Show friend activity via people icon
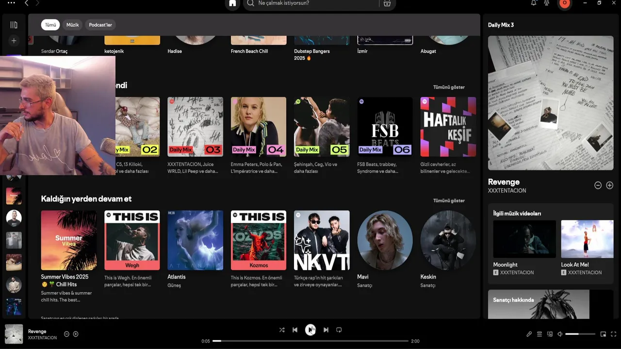 [x=547, y=3]
